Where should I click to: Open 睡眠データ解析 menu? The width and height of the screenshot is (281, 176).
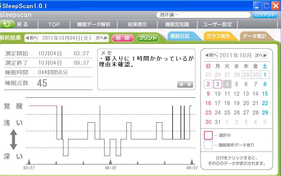tap(94, 24)
